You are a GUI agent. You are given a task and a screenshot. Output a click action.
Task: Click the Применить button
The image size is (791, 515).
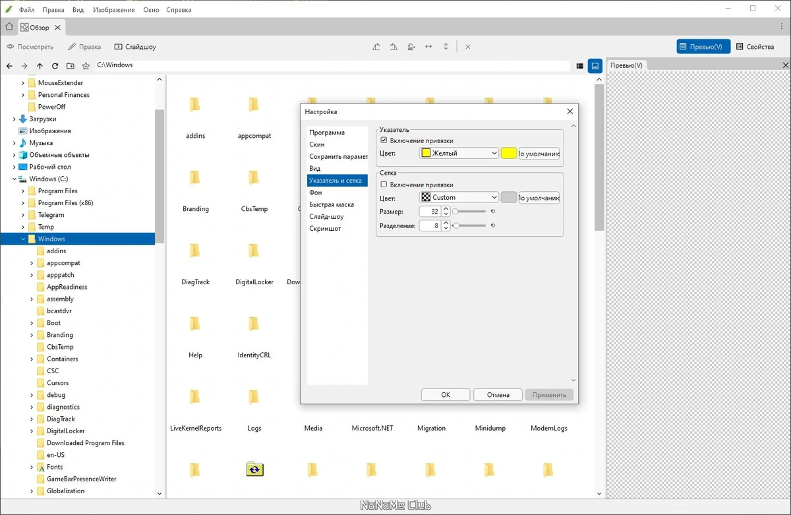(x=549, y=395)
